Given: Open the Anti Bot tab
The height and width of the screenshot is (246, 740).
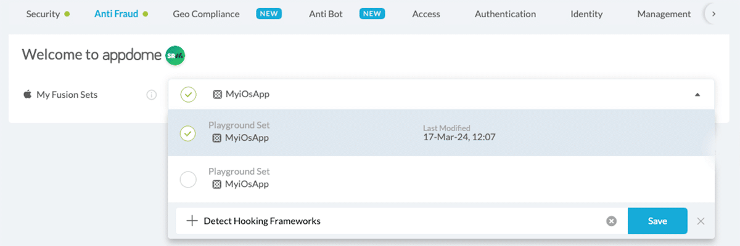Looking at the screenshot, I should point(326,14).
